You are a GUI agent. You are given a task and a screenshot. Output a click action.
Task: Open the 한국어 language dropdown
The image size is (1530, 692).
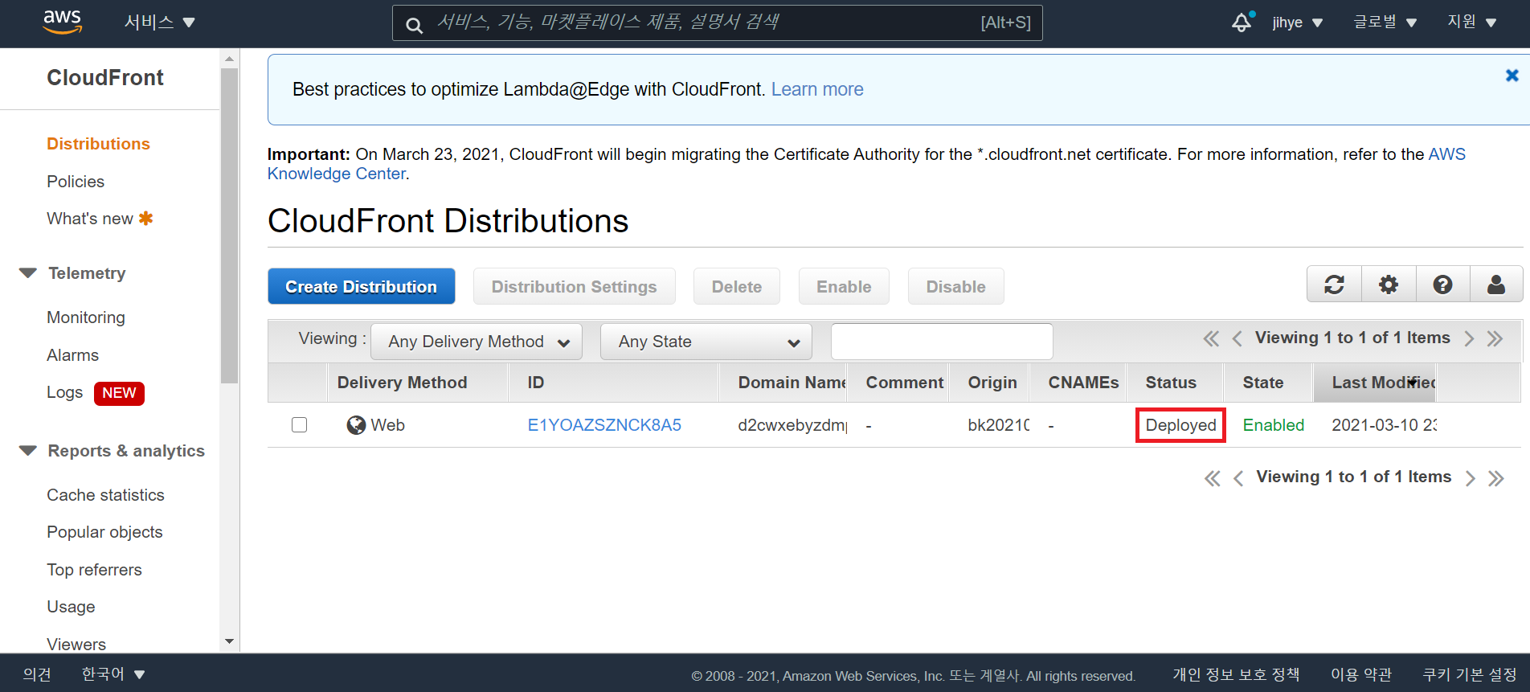[113, 674]
